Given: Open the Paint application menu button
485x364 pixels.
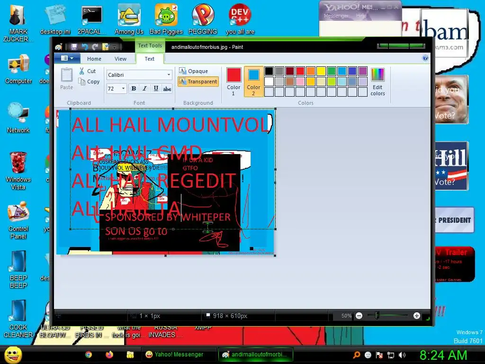Looking at the screenshot, I should pyautogui.click(x=67, y=58).
